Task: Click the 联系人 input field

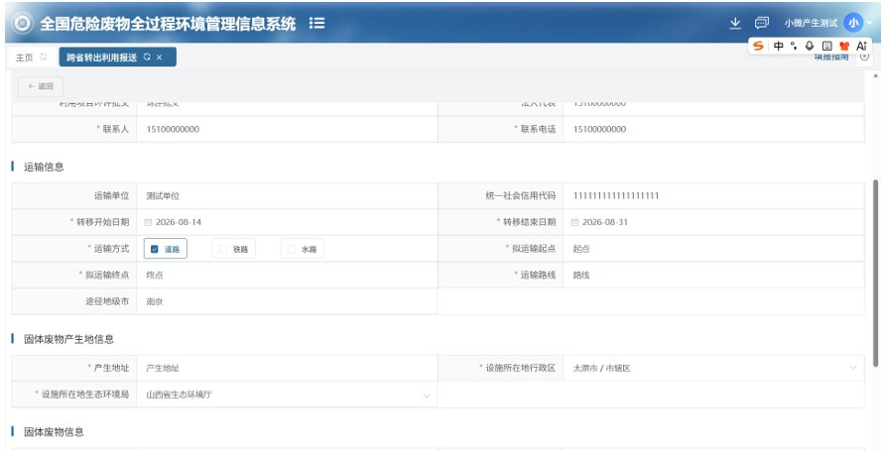Action: 287,129
